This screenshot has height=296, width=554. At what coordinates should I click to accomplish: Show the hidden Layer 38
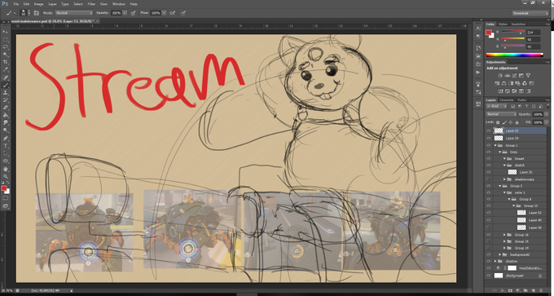(x=489, y=228)
